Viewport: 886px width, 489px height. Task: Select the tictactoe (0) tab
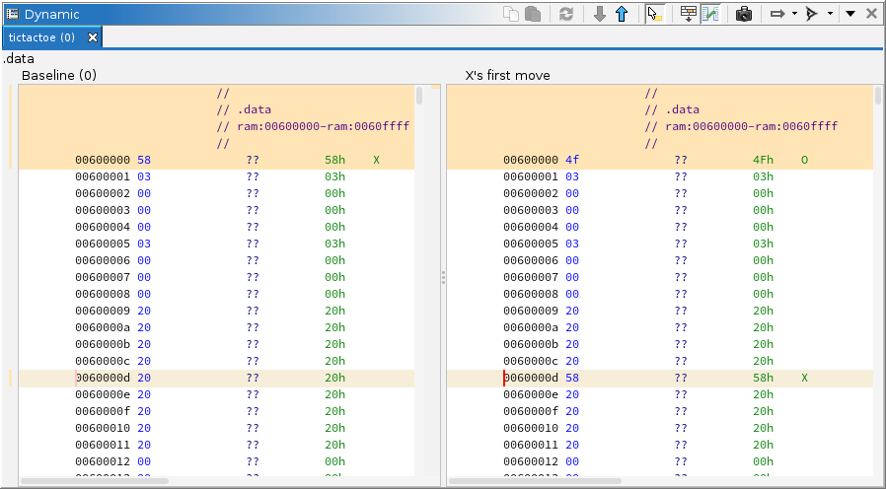(x=41, y=37)
